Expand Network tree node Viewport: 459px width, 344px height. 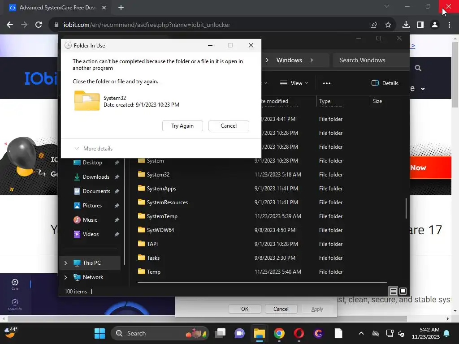pyautogui.click(x=66, y=277)
